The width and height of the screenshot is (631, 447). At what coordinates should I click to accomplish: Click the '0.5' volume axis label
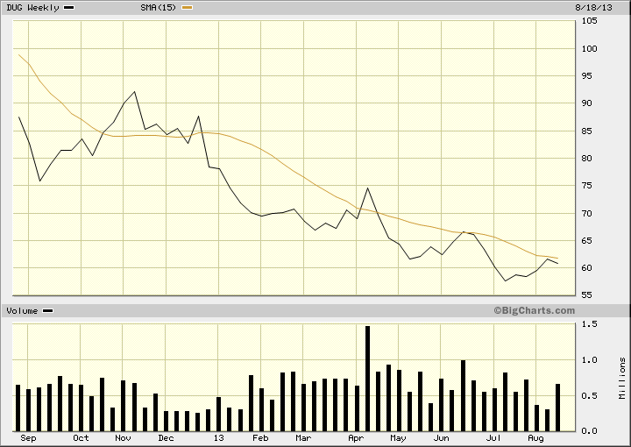tap(589, 396)
